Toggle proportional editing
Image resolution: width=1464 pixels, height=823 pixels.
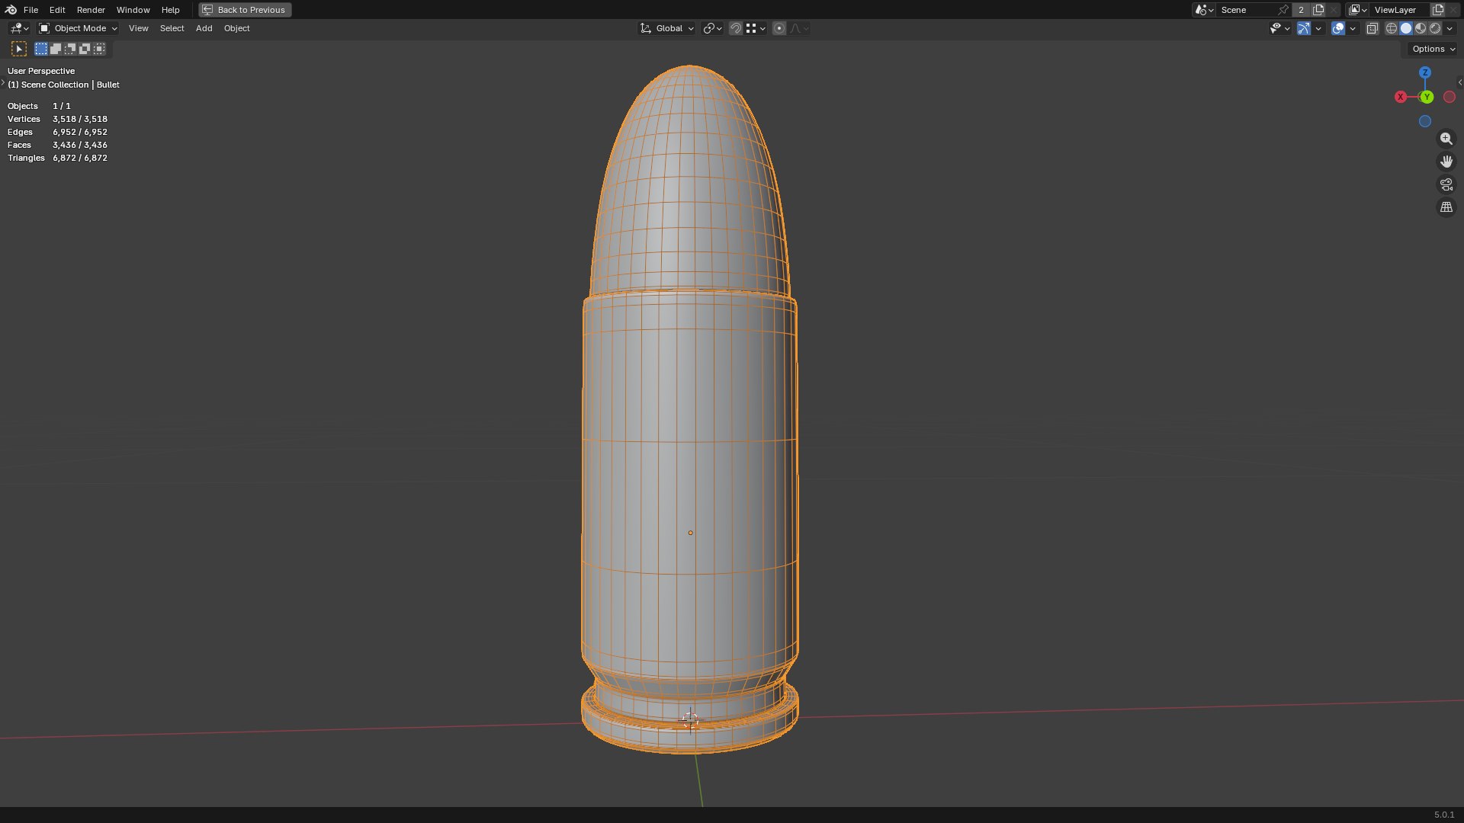(x=779, y=28)
